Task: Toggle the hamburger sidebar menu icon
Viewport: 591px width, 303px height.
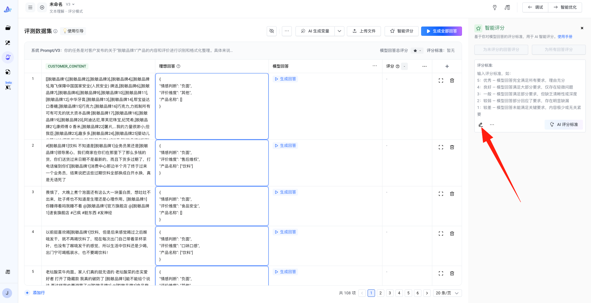Action: [30, 7]
